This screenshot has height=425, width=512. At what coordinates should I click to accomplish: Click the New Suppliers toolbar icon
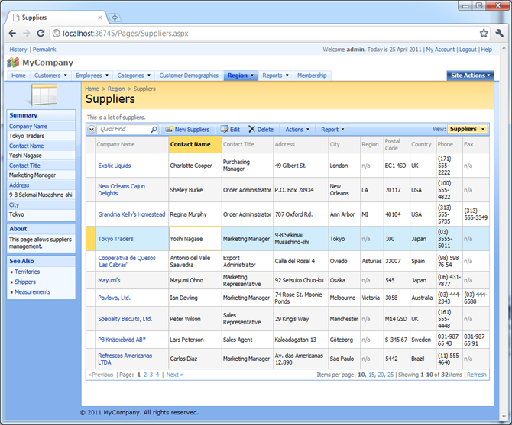click(169, 130)
